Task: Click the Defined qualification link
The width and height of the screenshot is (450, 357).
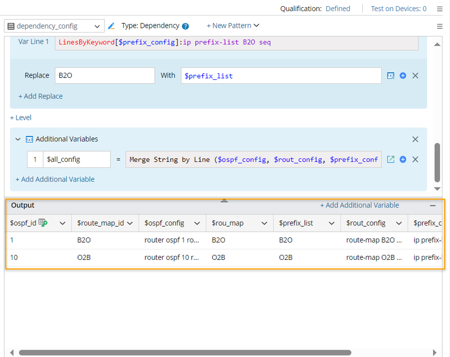Action: (x=338, y=9)
